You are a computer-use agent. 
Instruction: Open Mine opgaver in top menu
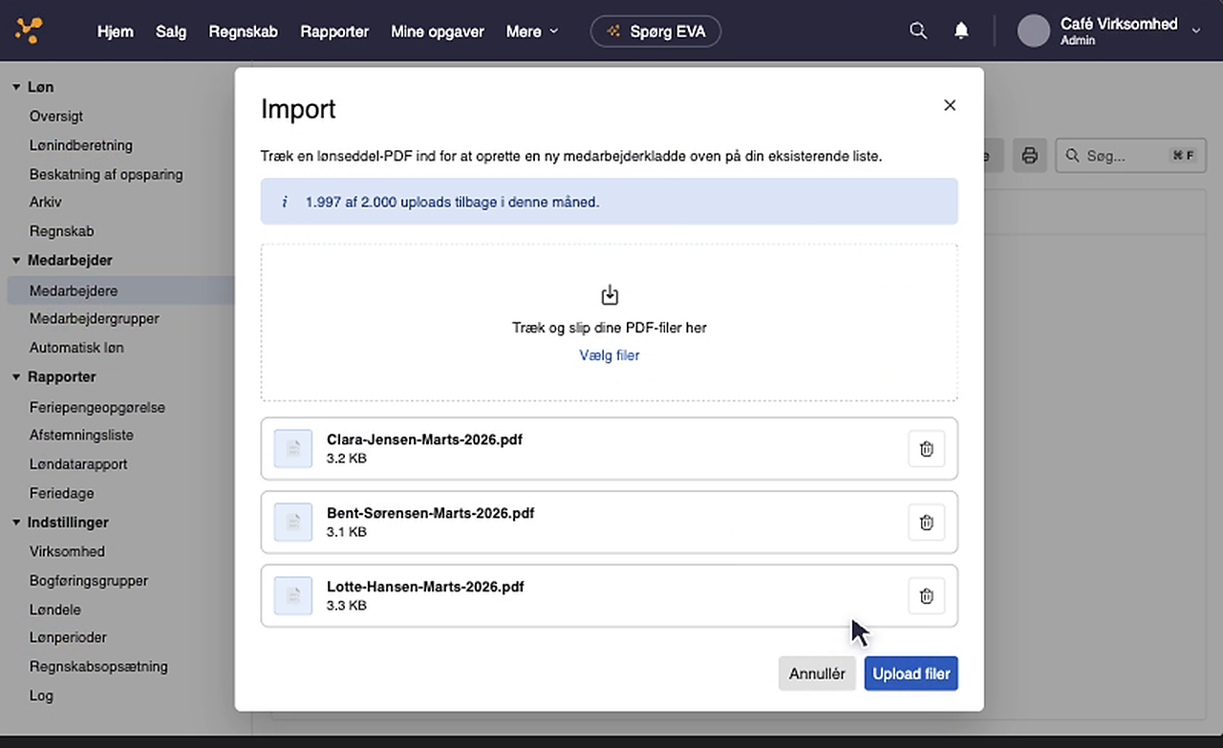point(437,32)
